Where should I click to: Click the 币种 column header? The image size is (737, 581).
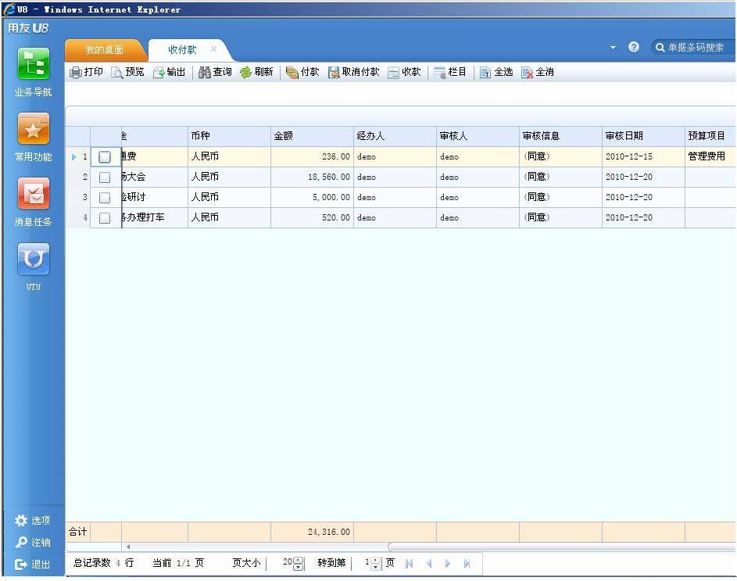pyautogui.click(x=229, y=136)
